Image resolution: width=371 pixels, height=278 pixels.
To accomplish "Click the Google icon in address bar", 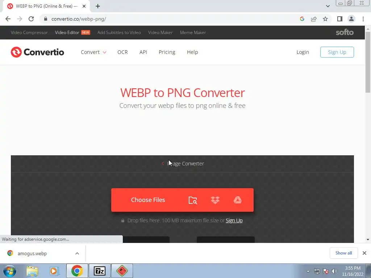I will tap(302, 19).
